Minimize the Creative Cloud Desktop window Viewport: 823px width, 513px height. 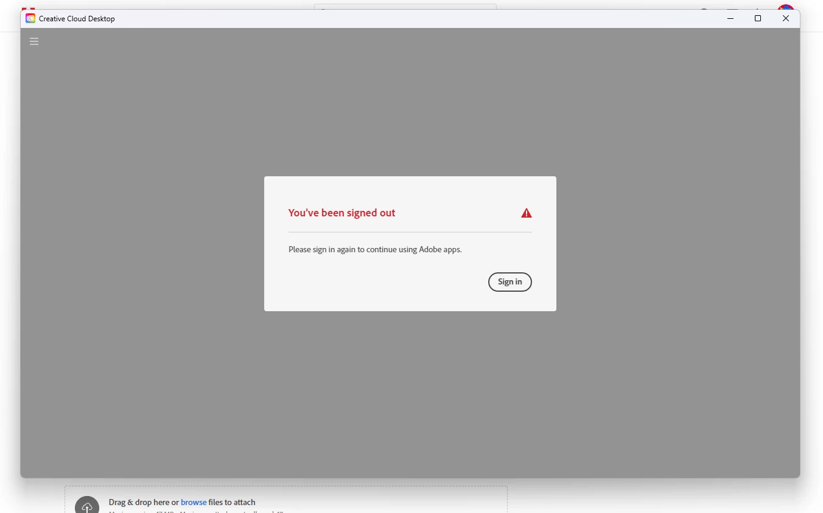(730, 18)
